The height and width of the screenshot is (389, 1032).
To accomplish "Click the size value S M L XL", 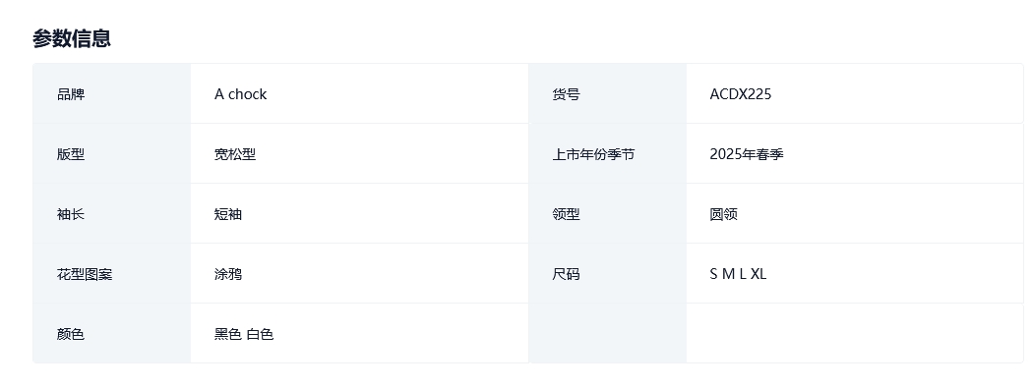I will [x=738, y=274].
